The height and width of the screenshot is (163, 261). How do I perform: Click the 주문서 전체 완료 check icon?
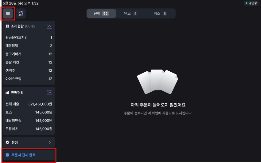[x=7, y=155]
